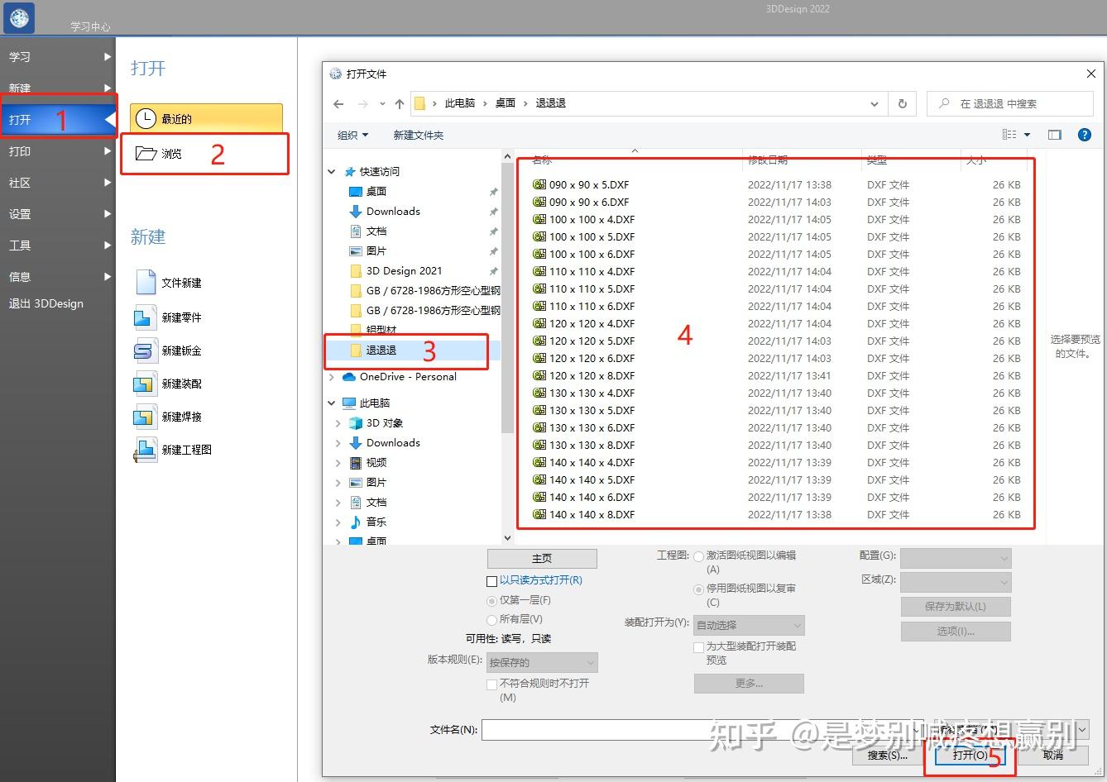The height and width of the screenshot is (782, 1107).
Task: Enable the 以只读方式打开 checkbox
Action: coord(492,581)
